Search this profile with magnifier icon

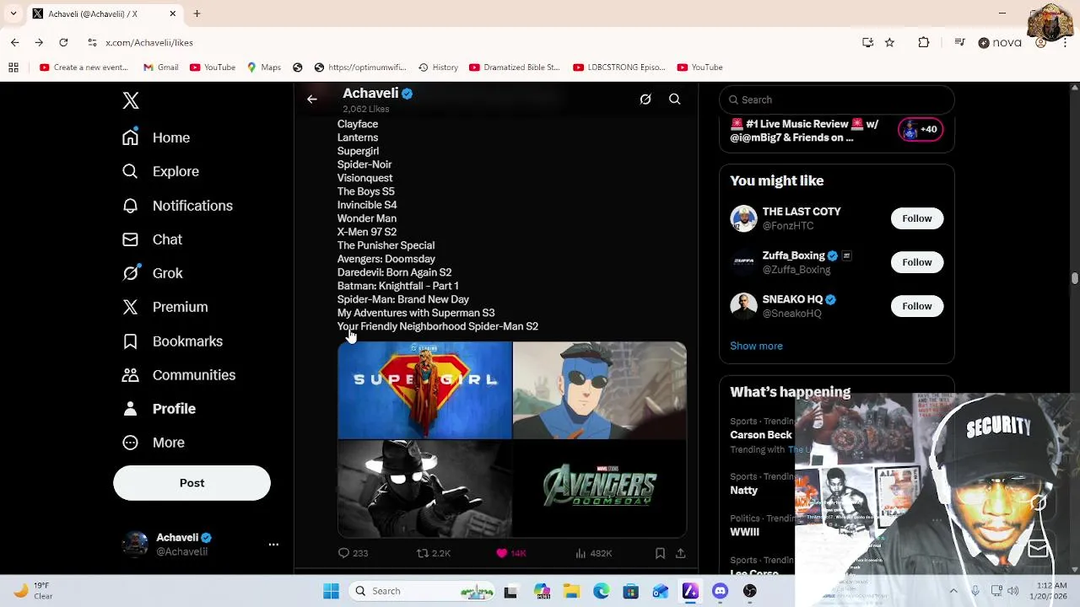[x=675, y=99]
